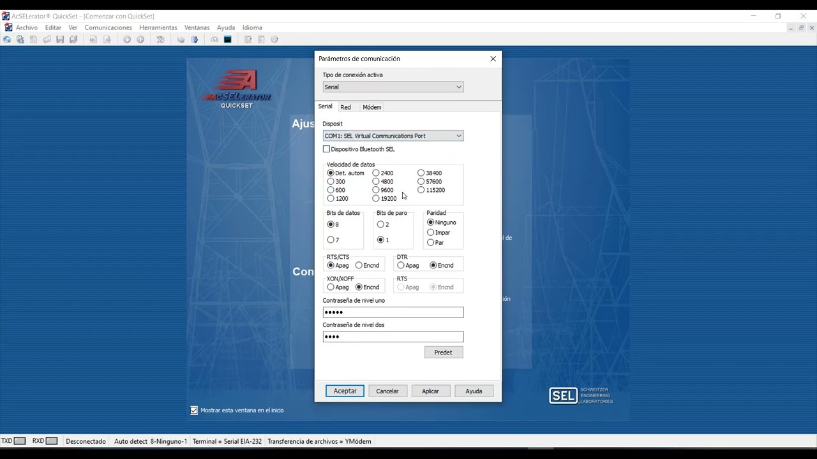Click the Ayuda button in dialog

(474, 391)
